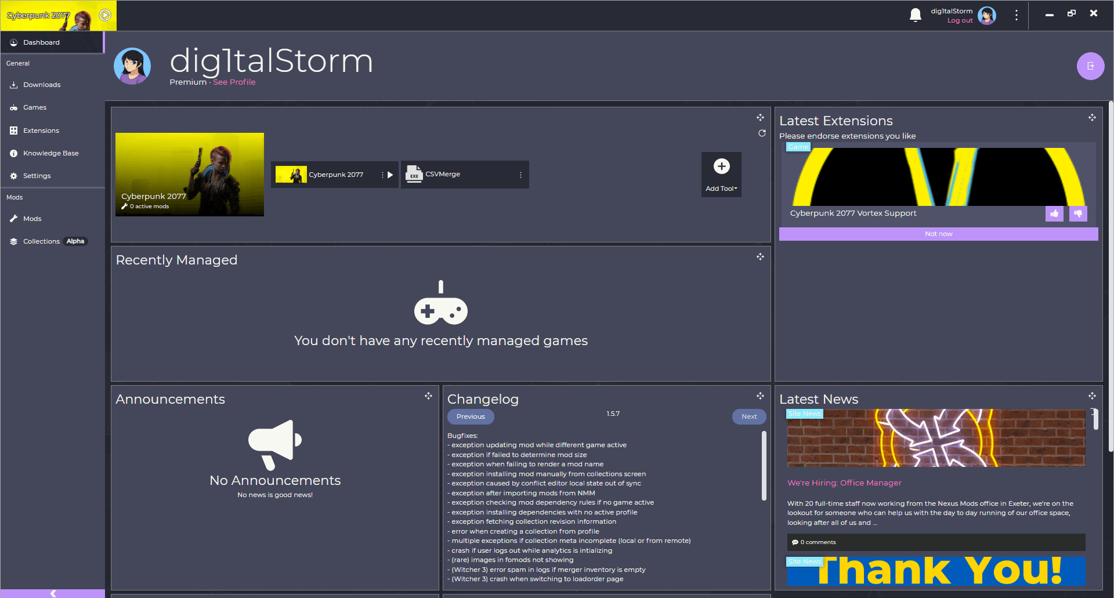
Task: Click Next in the Changelog panel
Action: 748,416
